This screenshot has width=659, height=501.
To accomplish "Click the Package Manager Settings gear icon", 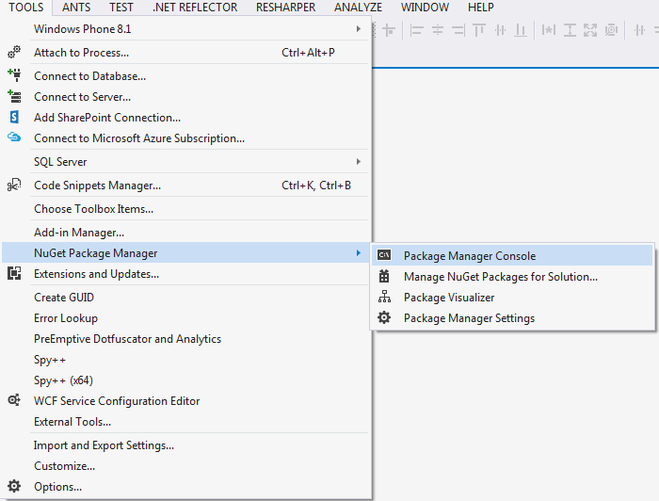I will pos(384,317).
